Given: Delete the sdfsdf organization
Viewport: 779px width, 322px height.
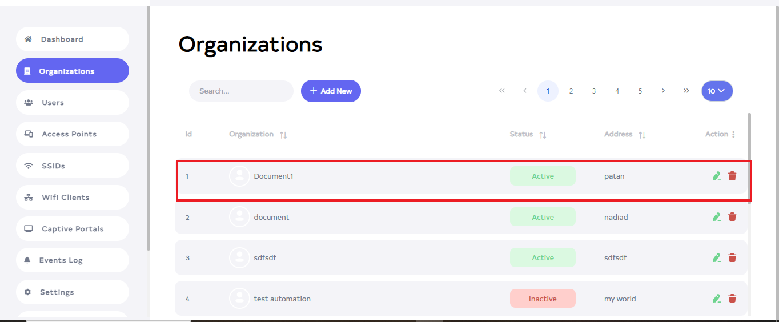Looking at the screenshot, I should (x=732, y=257).
